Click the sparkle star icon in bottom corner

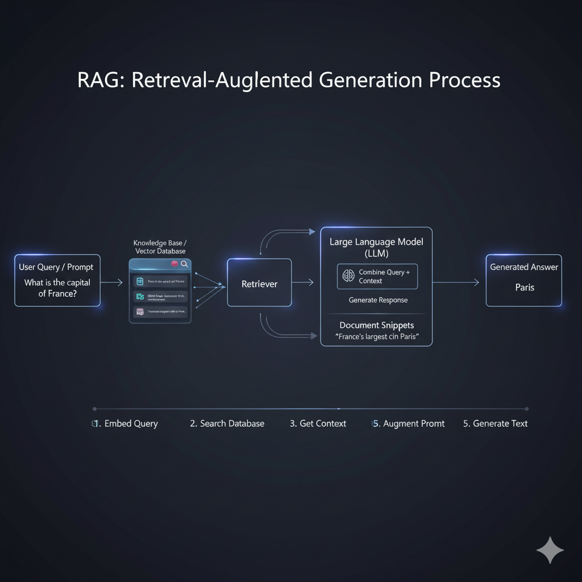click(550, 550)
